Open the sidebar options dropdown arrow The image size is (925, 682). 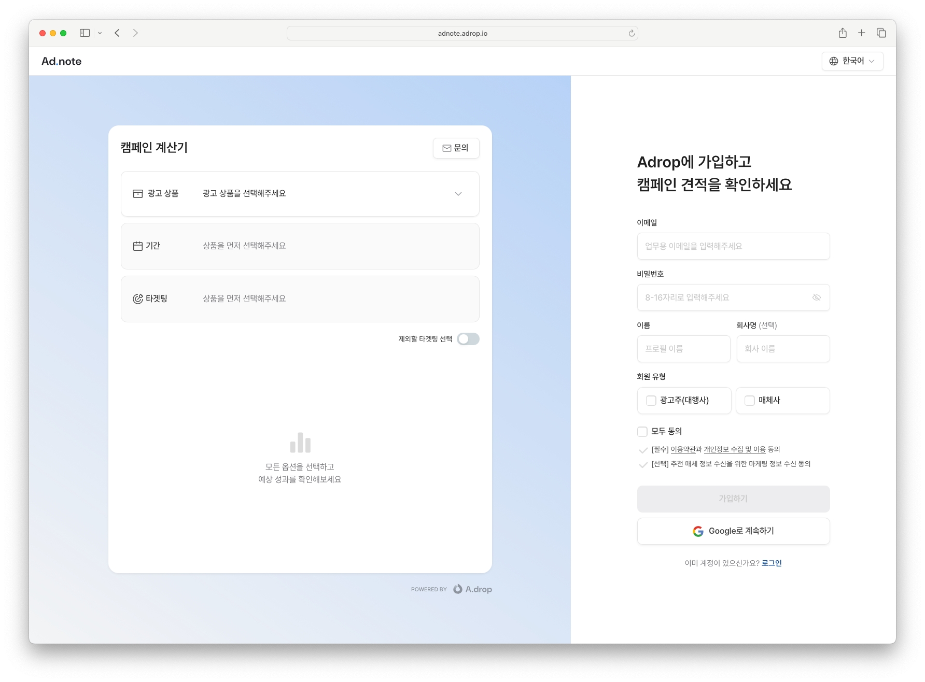pos(100,33)
